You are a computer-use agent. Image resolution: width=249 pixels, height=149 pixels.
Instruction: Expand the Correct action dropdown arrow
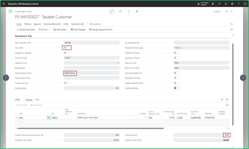pyautogui.click(x=50, y=30)
